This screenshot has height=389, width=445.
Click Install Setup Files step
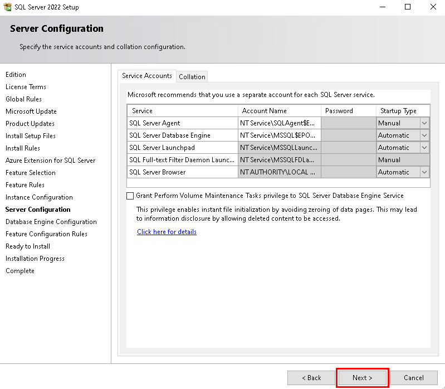click(x=31, y=136)
